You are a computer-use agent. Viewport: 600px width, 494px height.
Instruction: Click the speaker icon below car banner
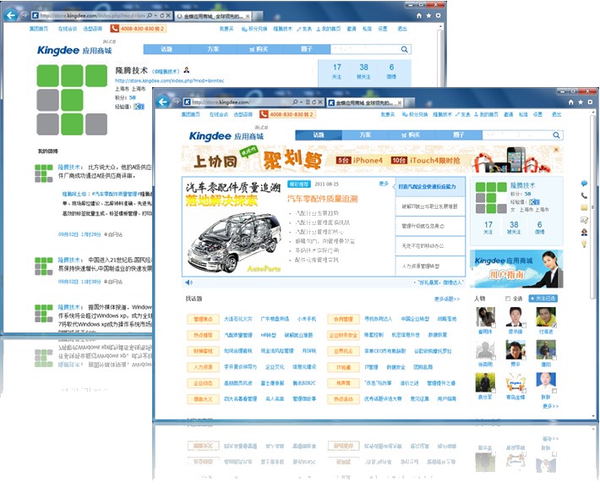click(188, 283)
